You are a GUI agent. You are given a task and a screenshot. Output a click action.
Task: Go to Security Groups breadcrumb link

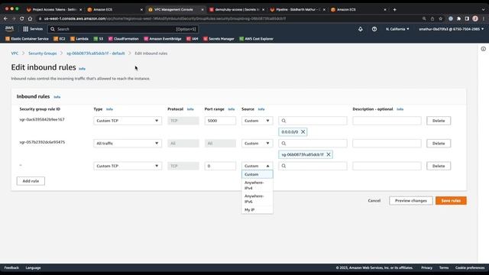(43, 53)
